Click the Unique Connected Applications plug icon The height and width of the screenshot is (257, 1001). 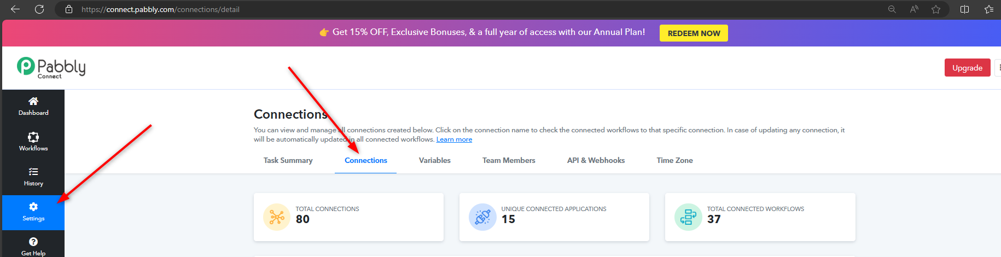482,217
